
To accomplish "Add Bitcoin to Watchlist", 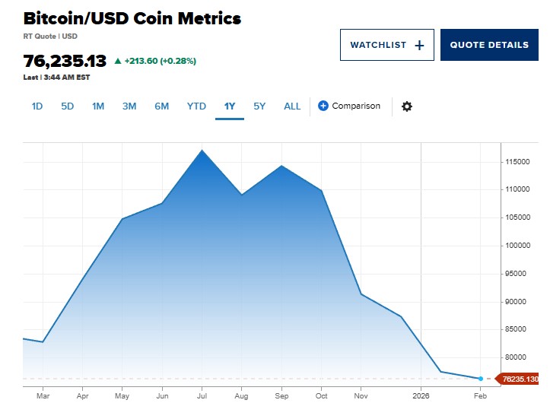I will pyautogui.click(x=386, y=45).
